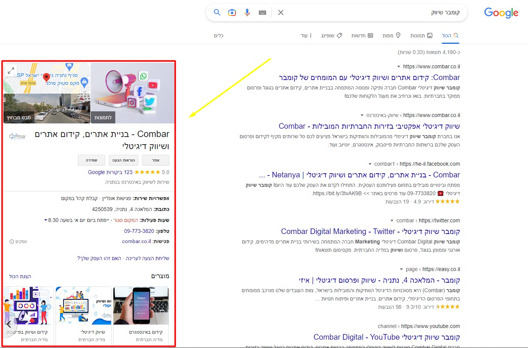Viewport: 528px width, 348px height.
Task: Select the all results tab (הכל)
Action: pyautogui.click(x=451, y=35)
